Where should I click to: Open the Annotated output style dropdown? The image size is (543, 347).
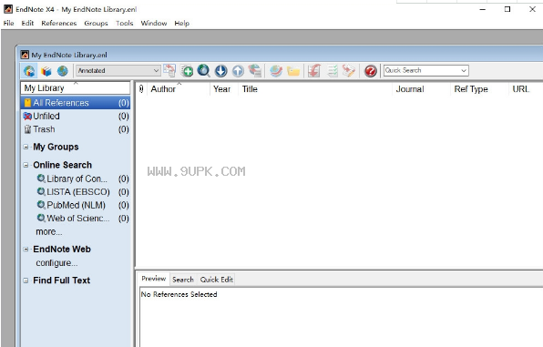[118, 71]
